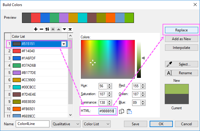The image size is (200, 131).
Task: Click the minus icon to remove color
Action: [41, 29]
